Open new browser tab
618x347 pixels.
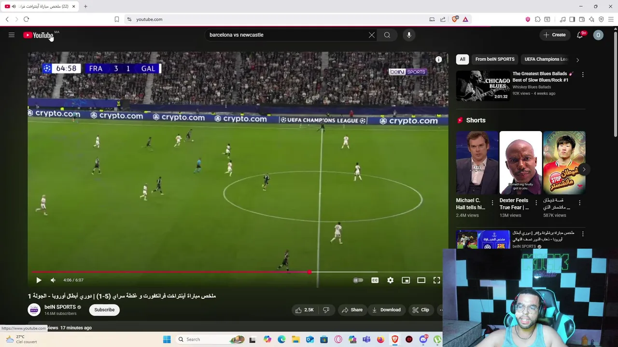tap(85, 6)
